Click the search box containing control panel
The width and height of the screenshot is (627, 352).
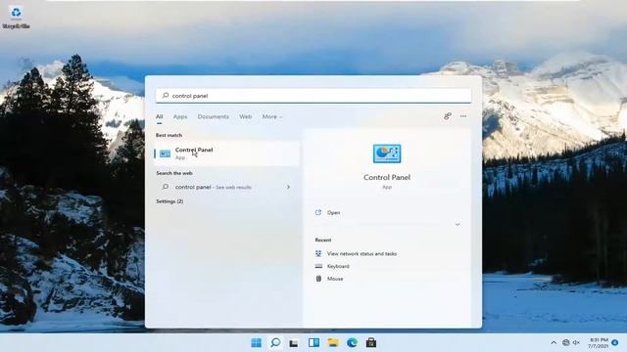tap(313, 96)
